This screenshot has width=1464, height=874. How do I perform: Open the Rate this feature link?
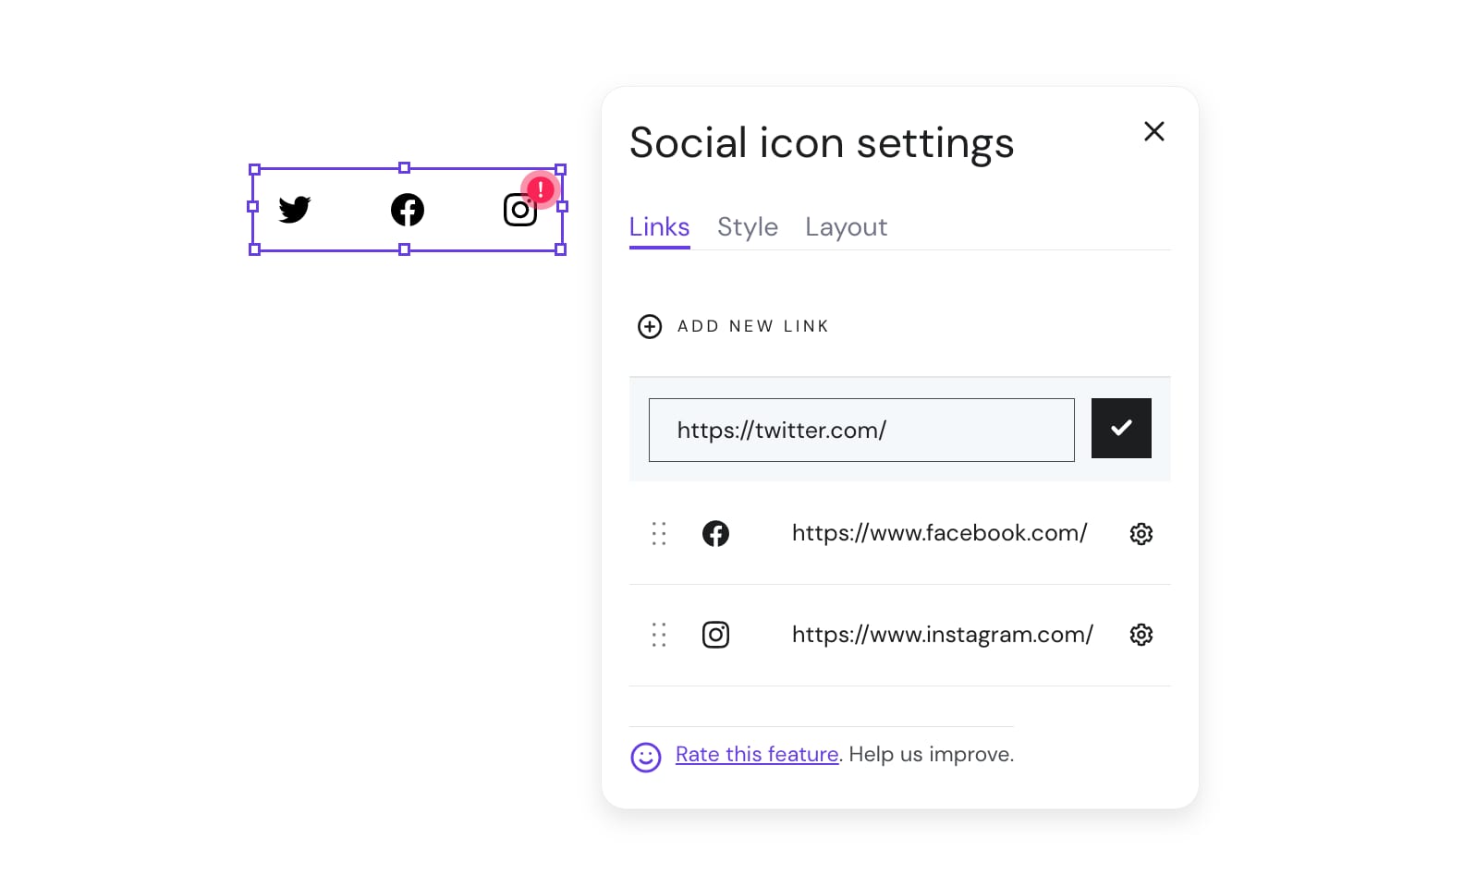click(x=756, y=754)
